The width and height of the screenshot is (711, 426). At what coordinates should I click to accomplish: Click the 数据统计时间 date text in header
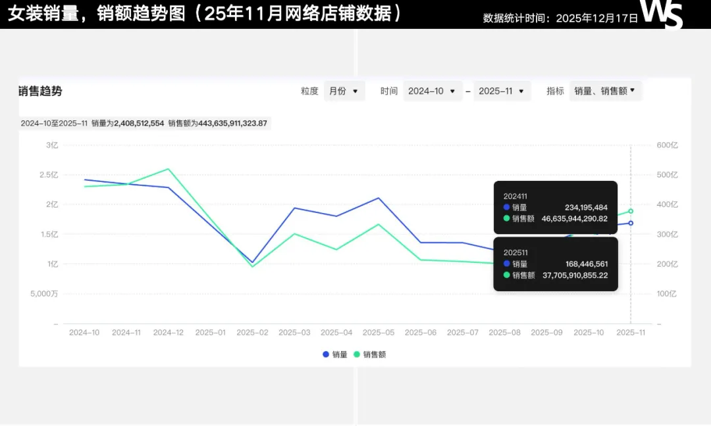pyautogui.click(x=560, y=18)
